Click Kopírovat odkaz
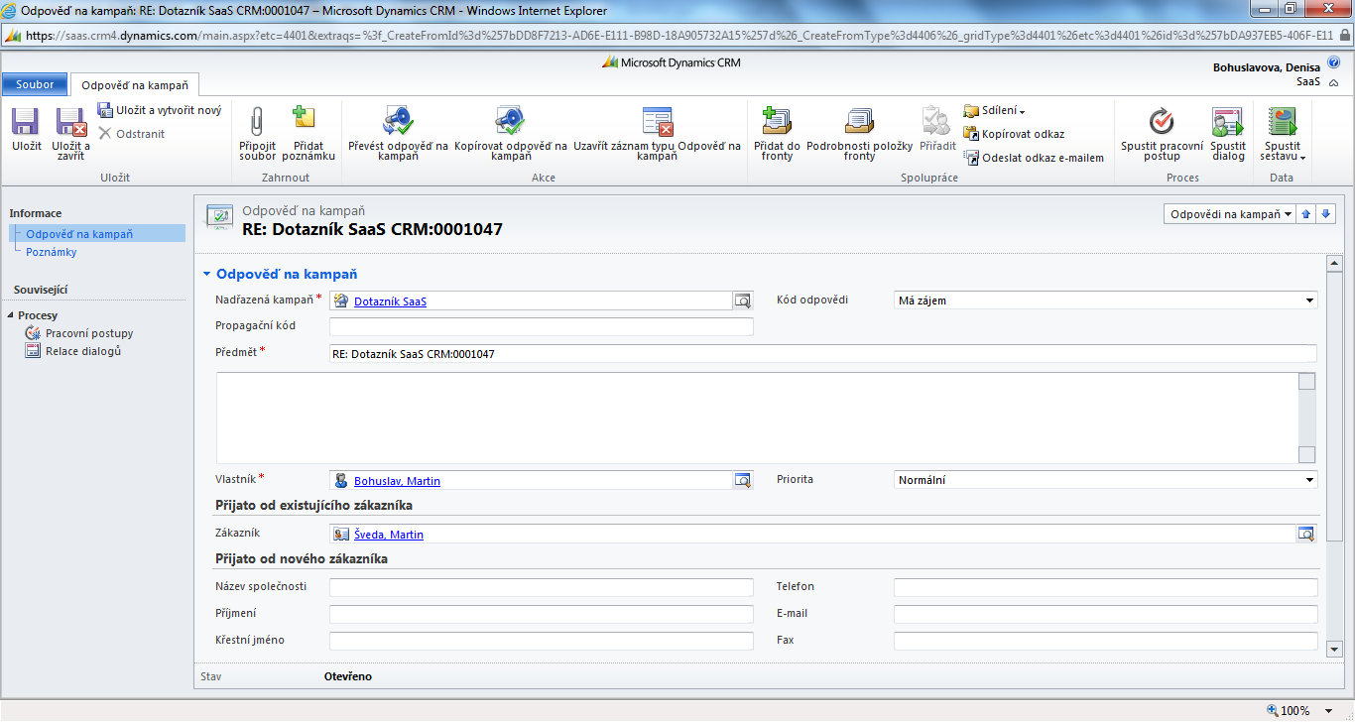Screen dimensions: 1355x722 click(1014, 134)
